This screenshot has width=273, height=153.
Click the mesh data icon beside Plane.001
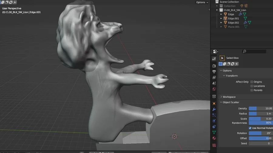[246, 27]
